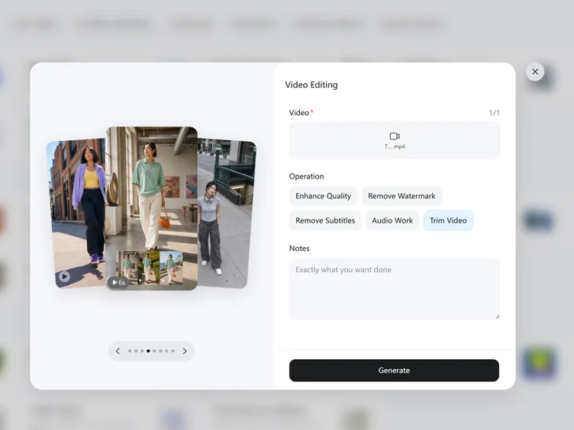Click the uploaded .mp4 video file slot
Image resolution: width=574 pixels, height=430 pixels.
click(395, 140)
